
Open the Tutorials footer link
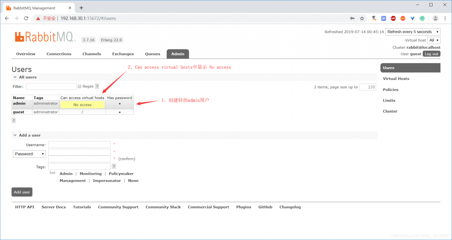click(82, 207)
